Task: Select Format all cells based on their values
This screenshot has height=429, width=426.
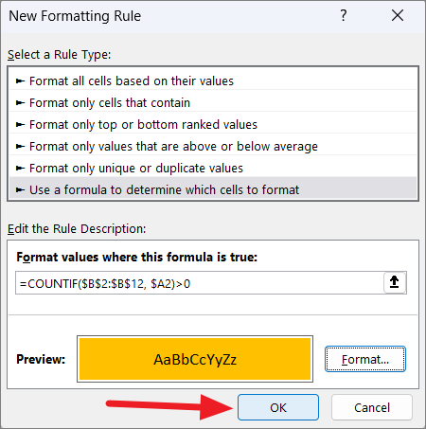Action: point(213,81)
